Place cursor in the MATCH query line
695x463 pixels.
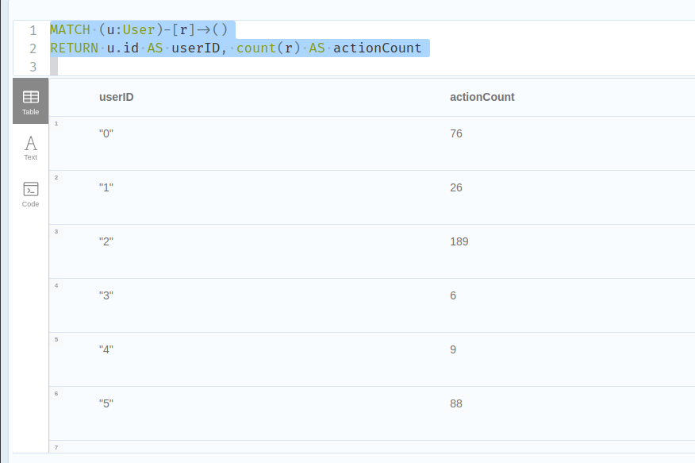[x=139, y=29]
